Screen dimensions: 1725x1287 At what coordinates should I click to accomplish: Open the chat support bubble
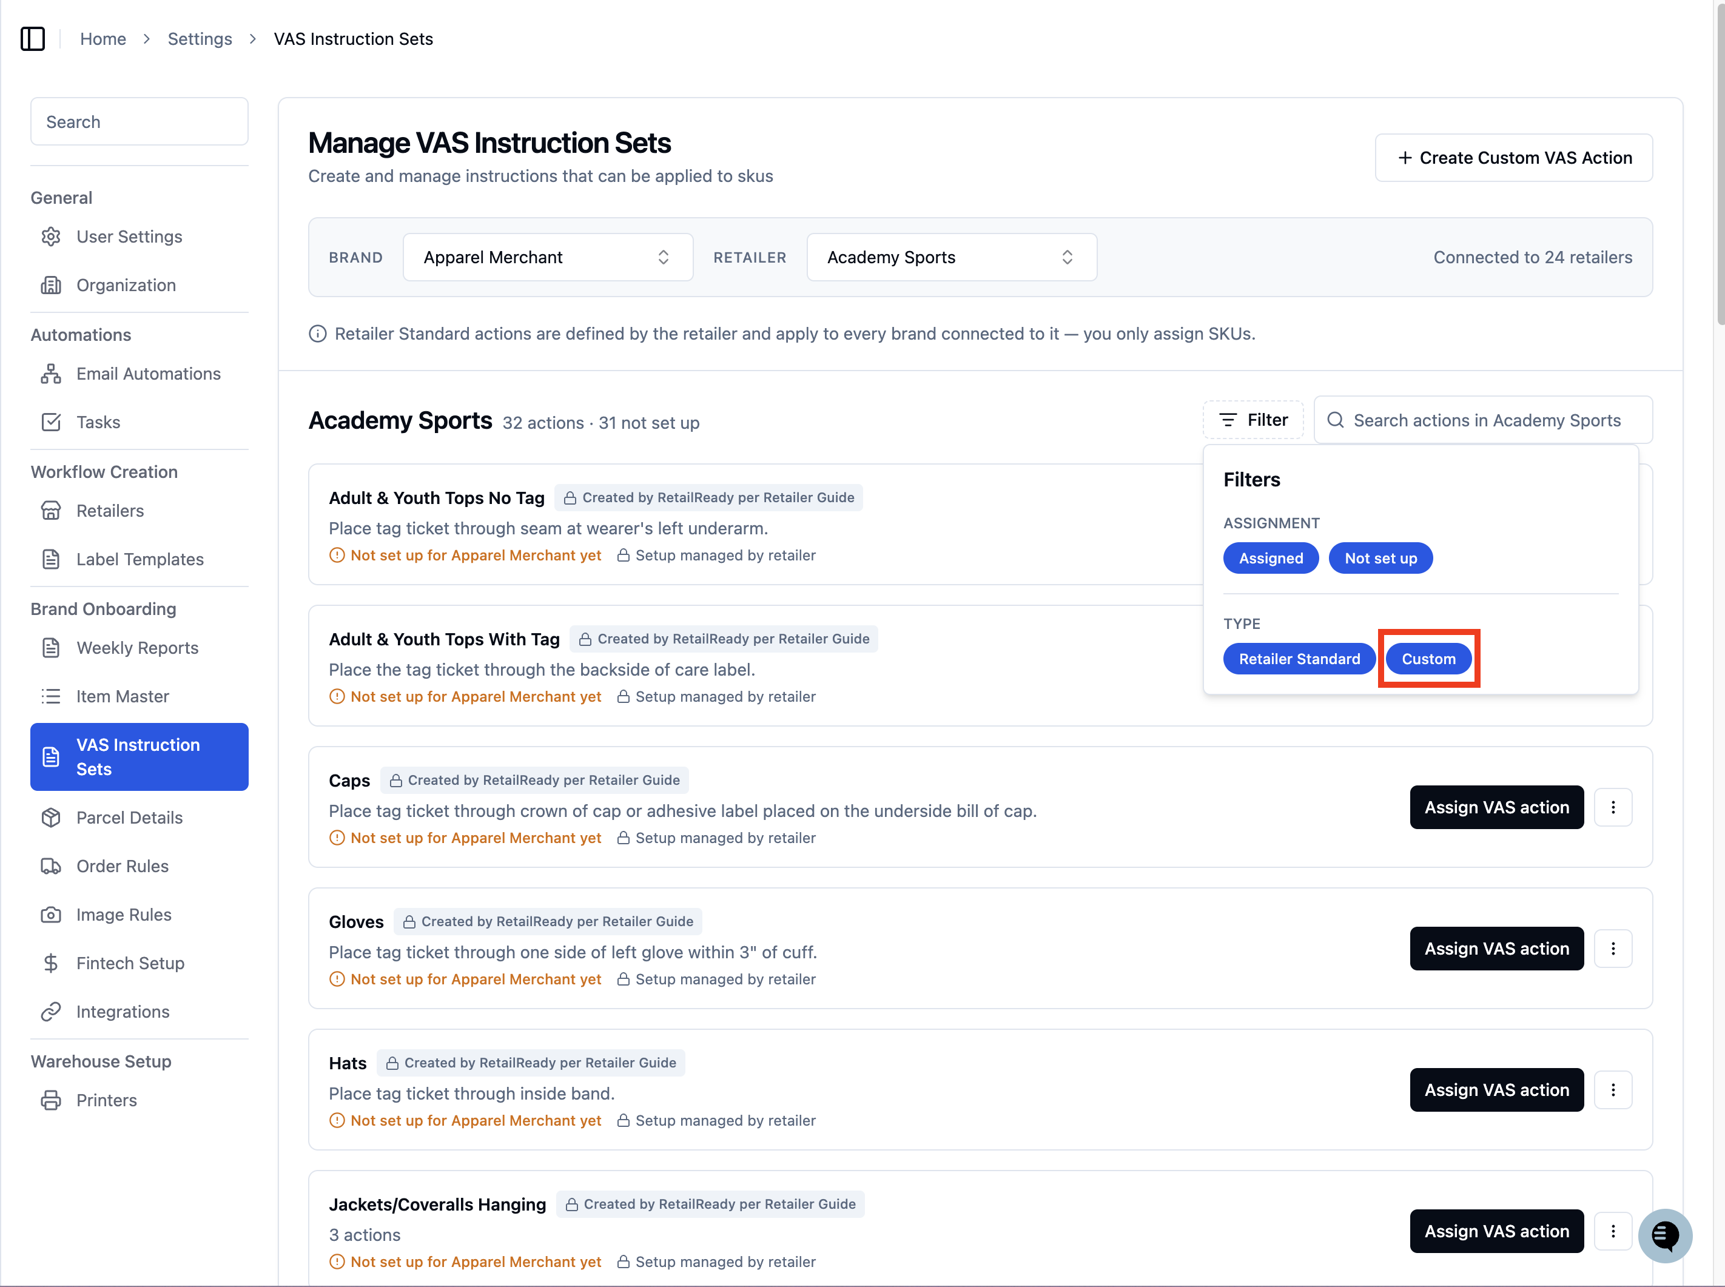pos(1665,1235)
